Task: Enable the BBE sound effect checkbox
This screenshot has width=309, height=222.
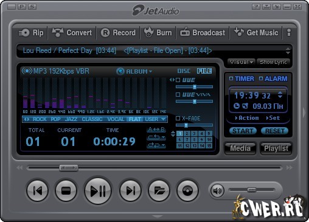Action: pyautogui.click(x=178, y=80)
